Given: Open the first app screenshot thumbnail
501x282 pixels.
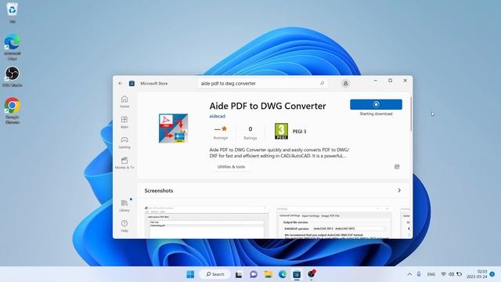Looking at the screenshot, I should [207, 222].
